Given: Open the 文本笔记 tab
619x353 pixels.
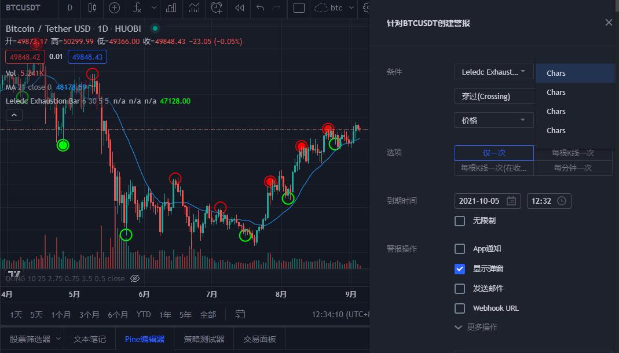Looking at the screenshot, I should (90, 339).
